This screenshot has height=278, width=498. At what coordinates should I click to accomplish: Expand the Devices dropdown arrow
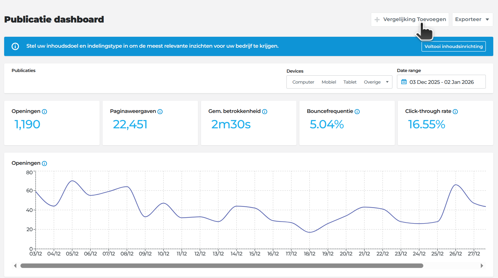[x=387, y=82]
